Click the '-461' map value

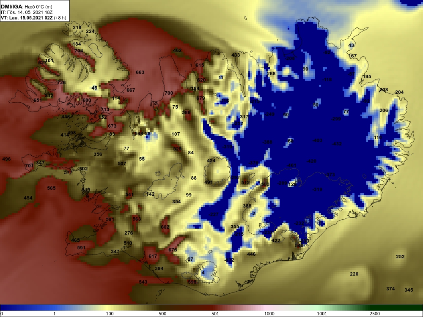pos(291,166)
